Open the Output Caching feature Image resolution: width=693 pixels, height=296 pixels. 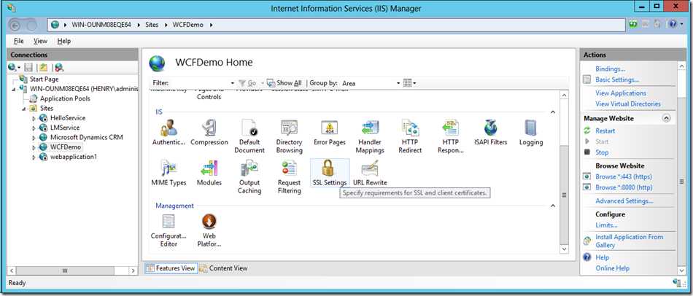249,176
